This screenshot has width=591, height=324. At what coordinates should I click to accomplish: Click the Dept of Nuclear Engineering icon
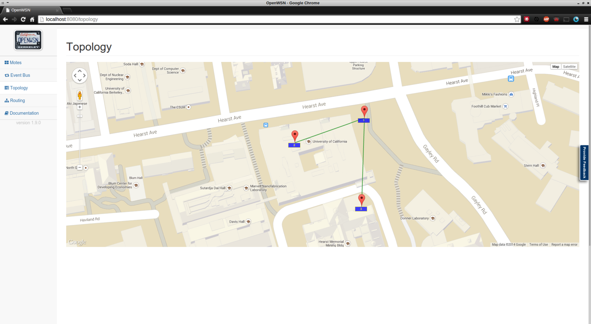(x=127, y=77)
